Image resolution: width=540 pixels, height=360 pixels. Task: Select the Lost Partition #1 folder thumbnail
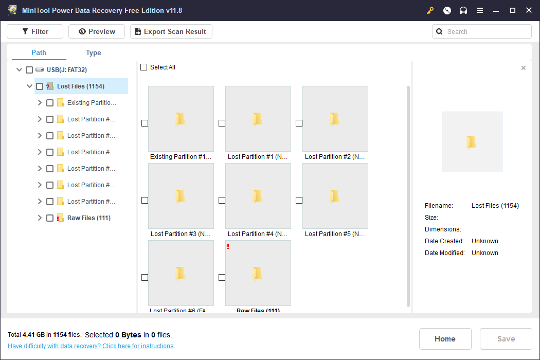258,119
